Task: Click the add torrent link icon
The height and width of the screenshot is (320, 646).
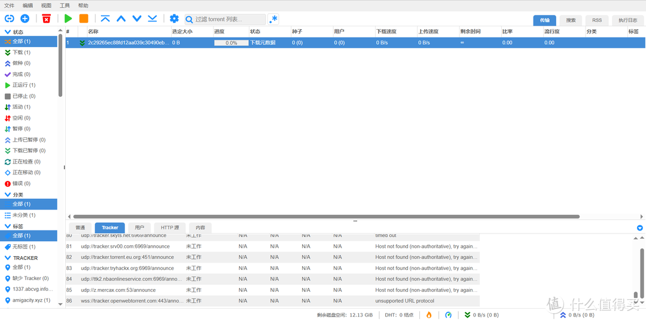Action: (x=9, y=19)
